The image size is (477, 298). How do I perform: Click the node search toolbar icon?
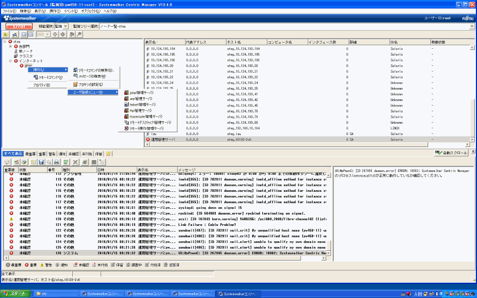[x=15, y=35]
